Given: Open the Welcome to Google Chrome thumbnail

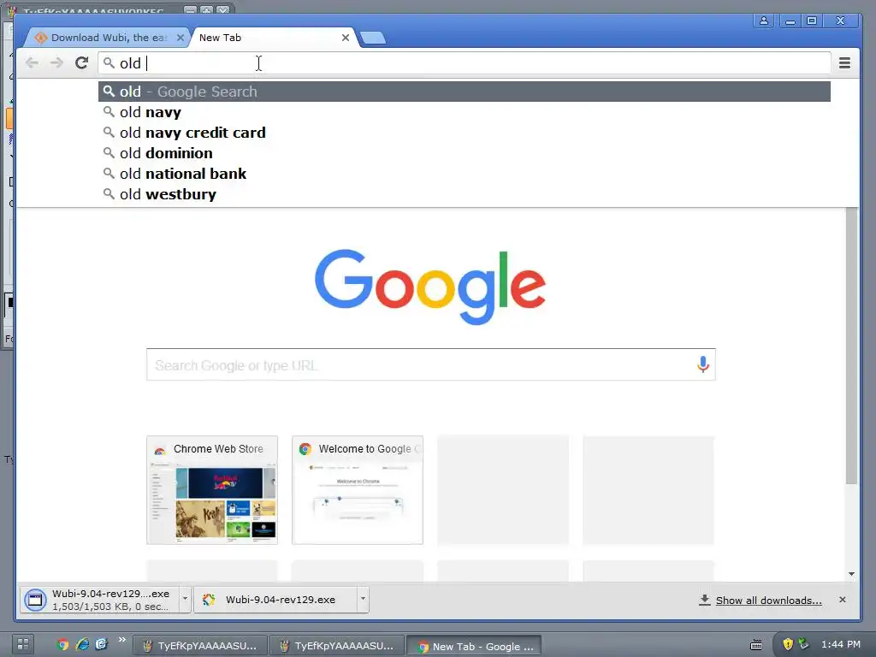Looking at the screenshot, I should [358, 490].
